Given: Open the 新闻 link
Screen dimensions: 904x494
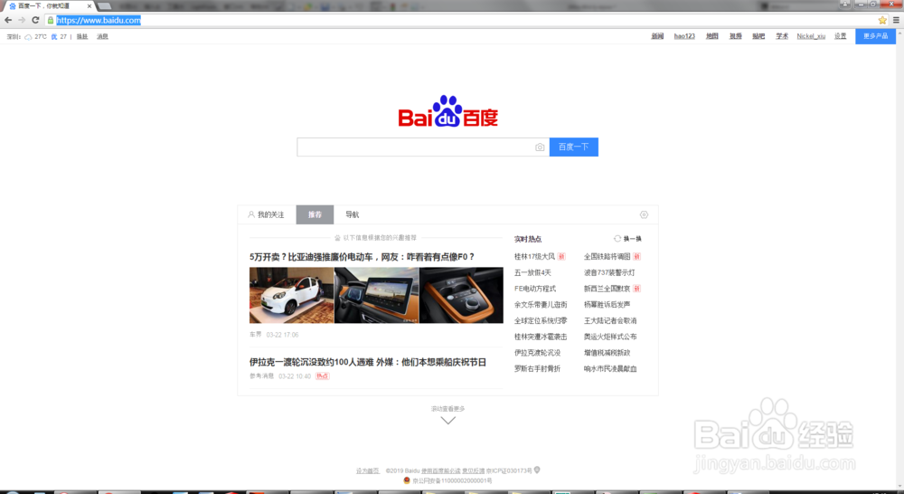Looking at the screenshot, I should [657, 36].
